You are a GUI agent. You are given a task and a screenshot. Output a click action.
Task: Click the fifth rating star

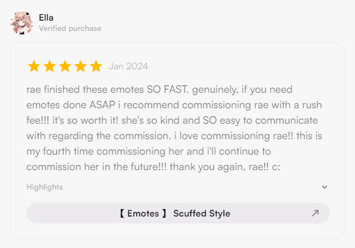(96, 66)
